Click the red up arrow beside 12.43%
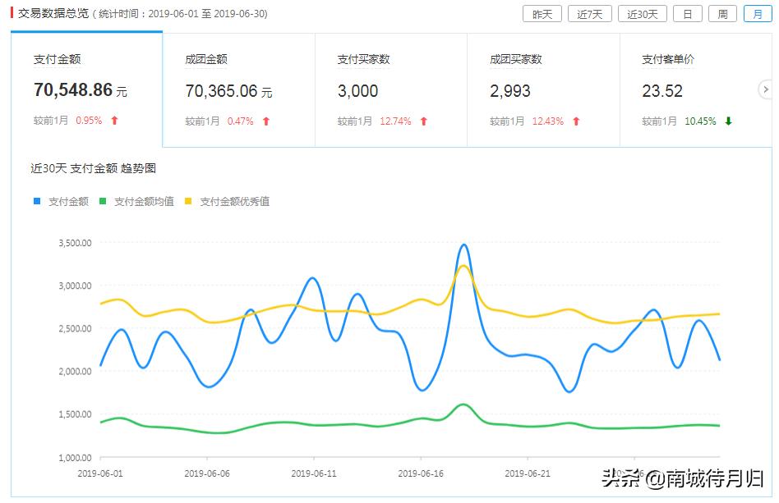 [x=575, y=120]
